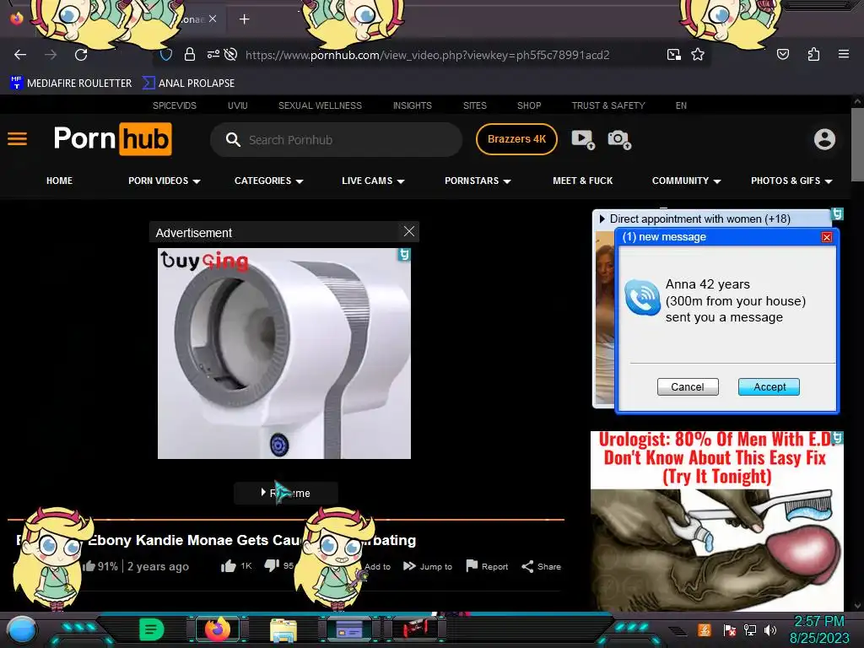The height and width of the screenshot is (648, 864).
Task: Open File Explorer from taskbar
Action: [283, 629]
